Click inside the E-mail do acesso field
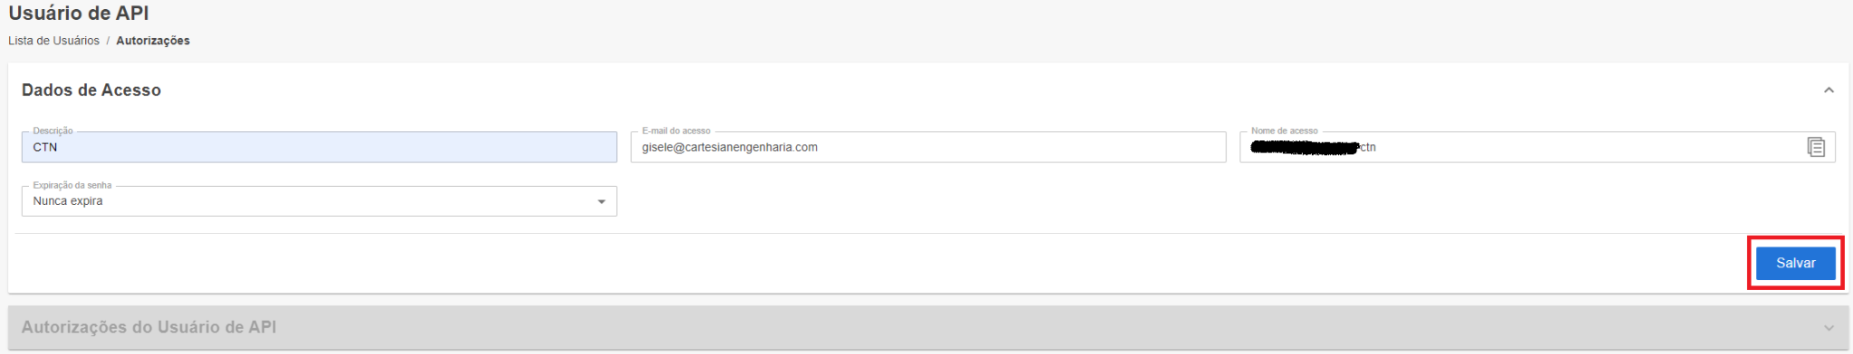The image size is (1853, 354). (928, 147)
